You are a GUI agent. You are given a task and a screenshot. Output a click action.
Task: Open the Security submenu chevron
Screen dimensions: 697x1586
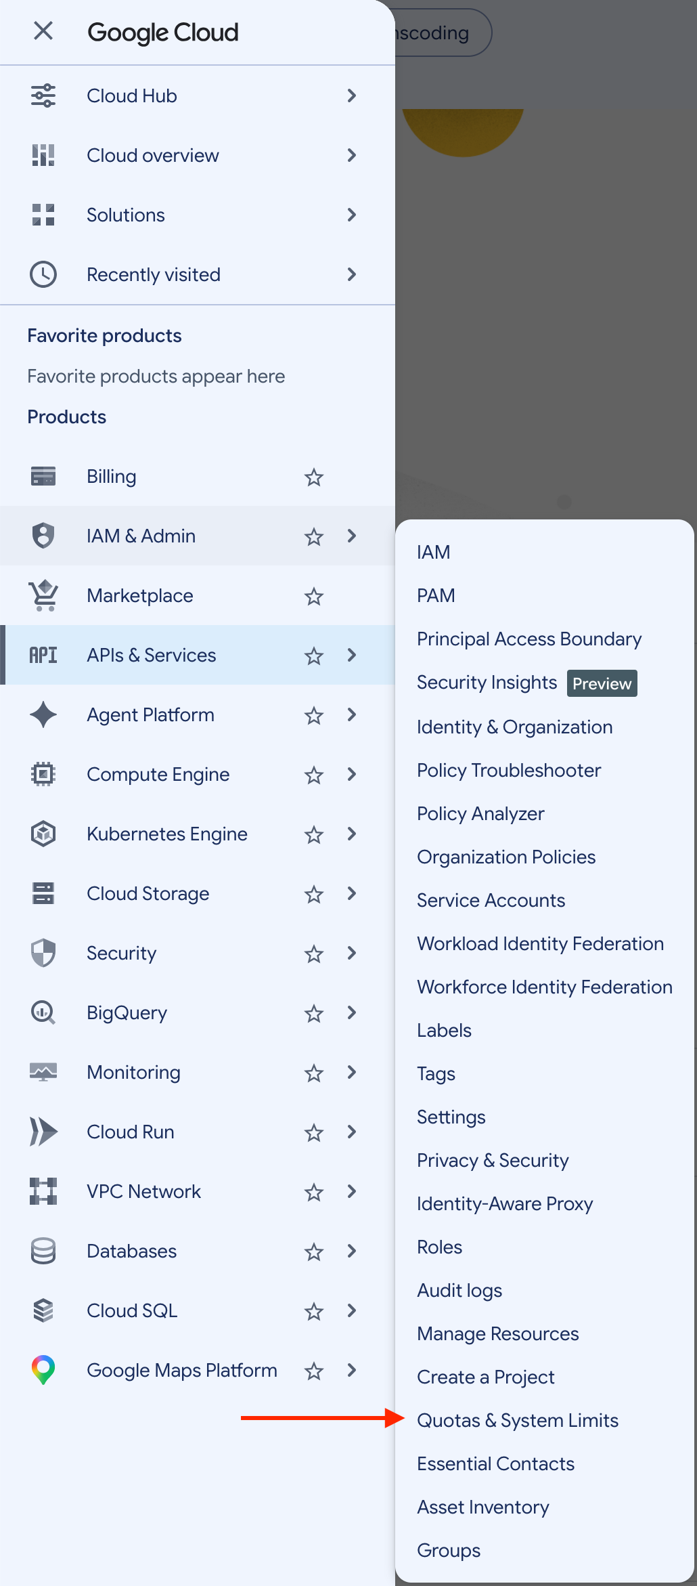tap(351, 953)
